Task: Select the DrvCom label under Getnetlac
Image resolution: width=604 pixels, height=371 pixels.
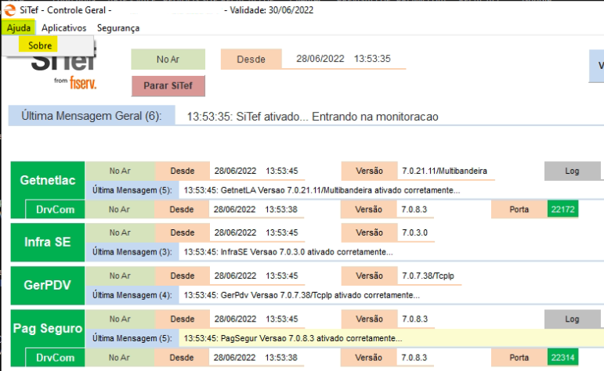Action: pyautogui.click(x=55, y=209)
